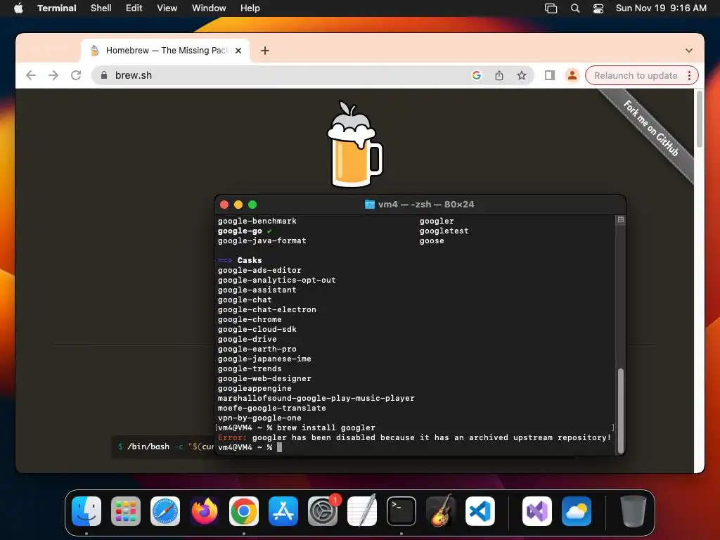720x540 pixels.
Task: Open the Apple menu
Action: coord(18,8)
